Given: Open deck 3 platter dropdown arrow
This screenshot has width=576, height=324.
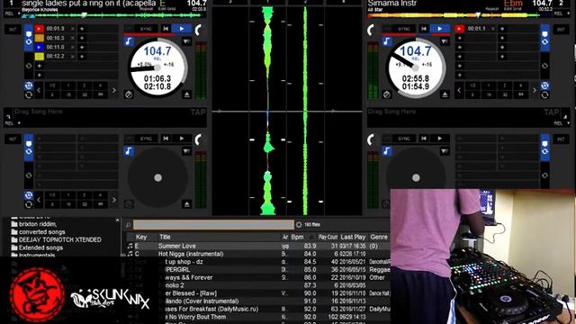Looking at the screenshot, I should [x=186, y=151].
